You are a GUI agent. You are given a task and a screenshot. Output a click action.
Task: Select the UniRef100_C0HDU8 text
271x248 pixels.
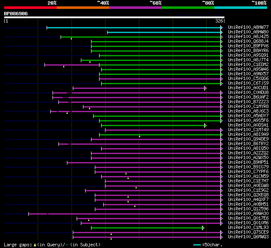(x=248, y=93)
